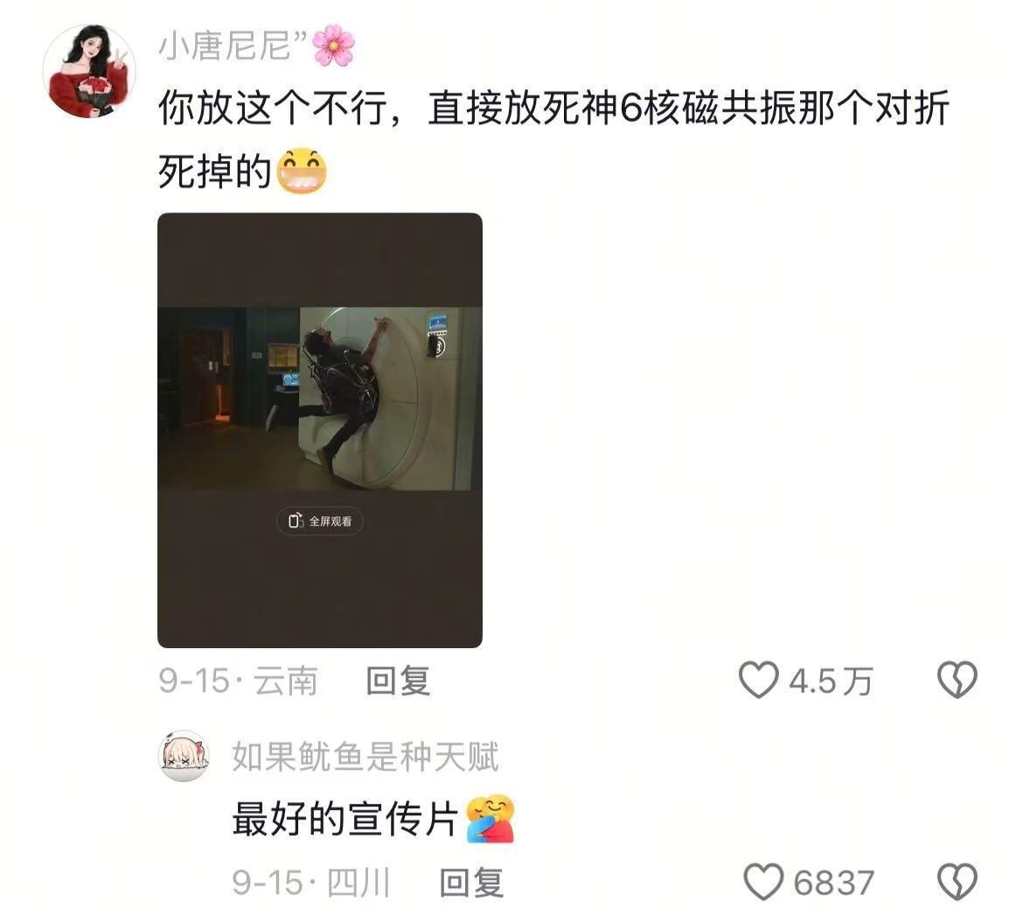Viewport: 1023px width, 922px height.
Task: Tap the 9-15 · 云南 timestamp
Action: (x=238, y=681)
